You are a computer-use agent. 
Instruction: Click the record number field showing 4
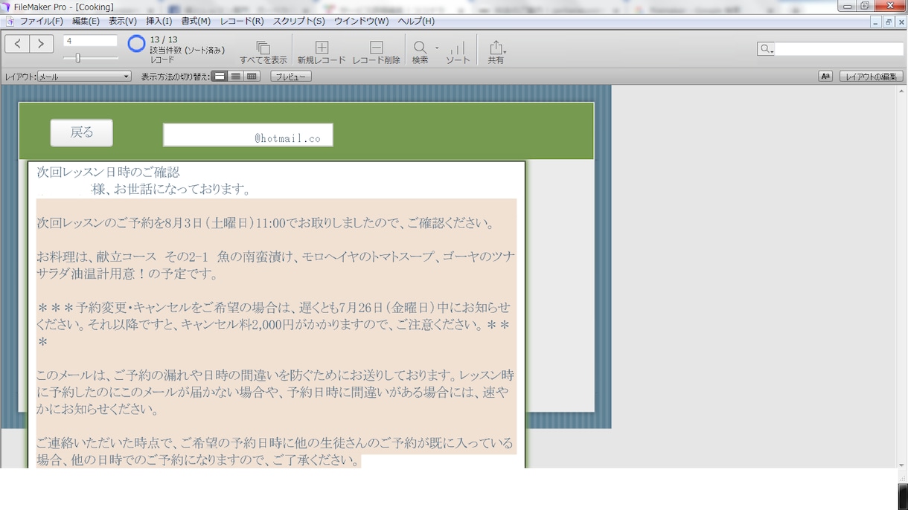90,41
